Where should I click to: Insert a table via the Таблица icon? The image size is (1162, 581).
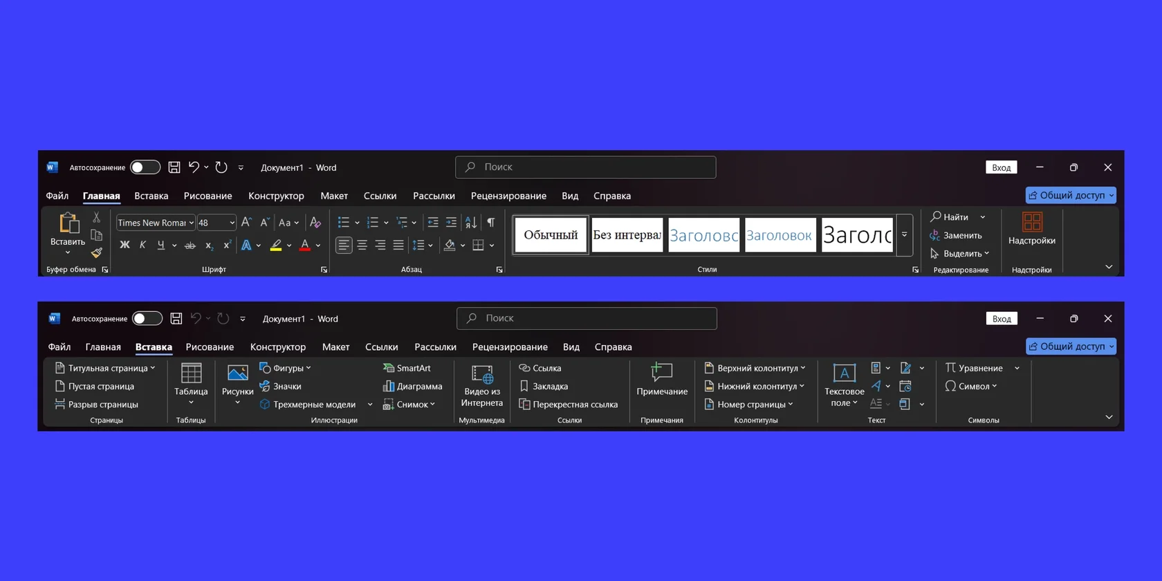(192, 373)
